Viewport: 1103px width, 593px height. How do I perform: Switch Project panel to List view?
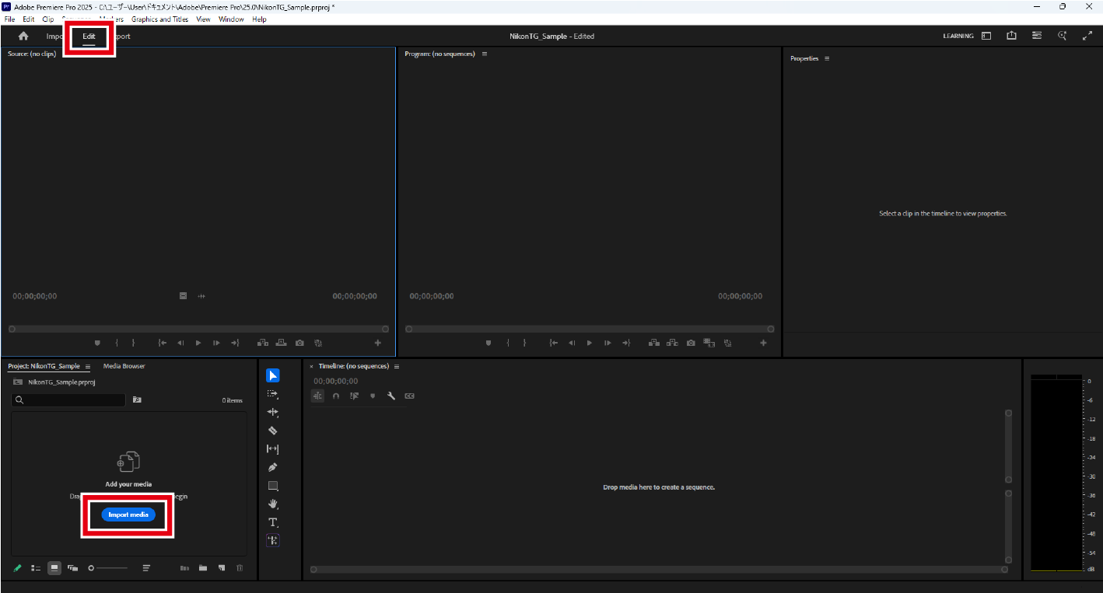click(36, 568)
